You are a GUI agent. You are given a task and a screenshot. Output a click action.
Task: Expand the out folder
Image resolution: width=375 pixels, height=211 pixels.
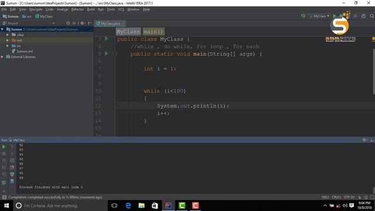pos(8,40)
